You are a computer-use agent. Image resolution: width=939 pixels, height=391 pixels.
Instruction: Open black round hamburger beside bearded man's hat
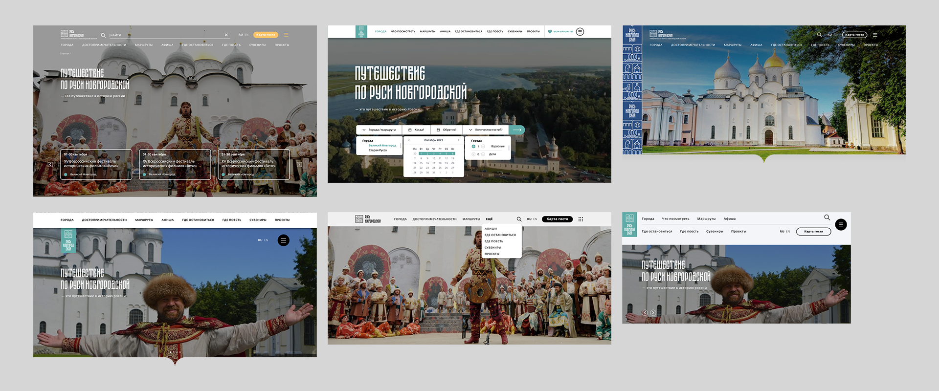(x=284, y=240)
